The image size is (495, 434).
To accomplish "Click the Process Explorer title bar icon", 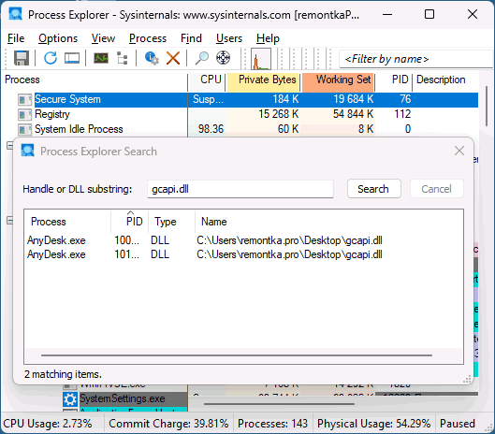I will tap(16, 14).
